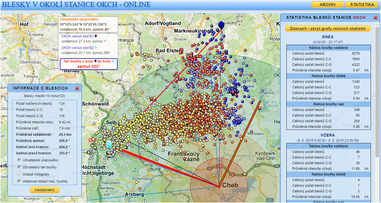Click the route 7 road shield near Schönwald
Viewport: 381px width, 203px height.
click(96, 92)
